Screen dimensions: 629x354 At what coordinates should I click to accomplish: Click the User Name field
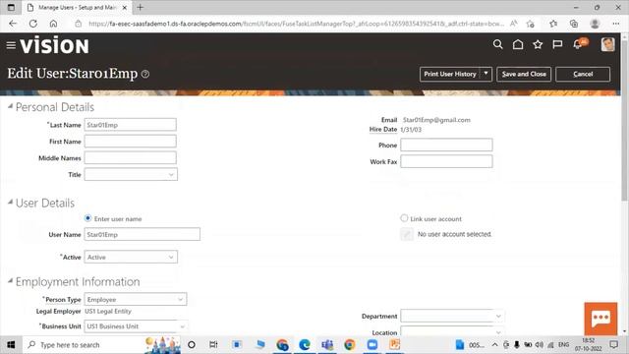click(142, 234)
